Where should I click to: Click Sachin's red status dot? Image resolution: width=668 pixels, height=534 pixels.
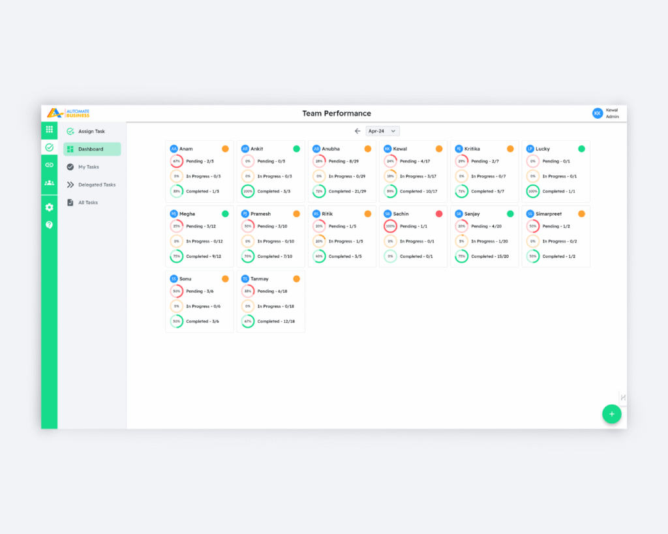(439, 214)
